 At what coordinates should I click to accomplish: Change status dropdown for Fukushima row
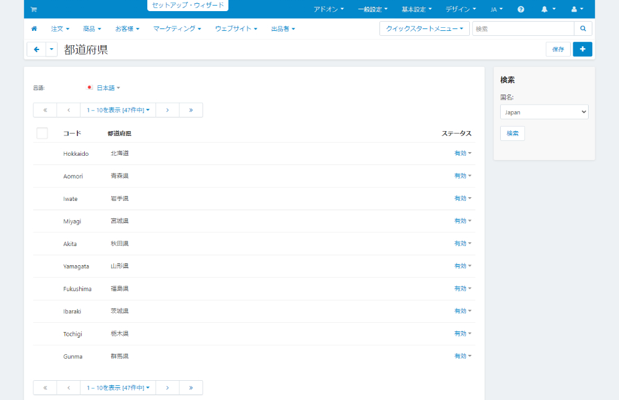(x=462, y=288)
